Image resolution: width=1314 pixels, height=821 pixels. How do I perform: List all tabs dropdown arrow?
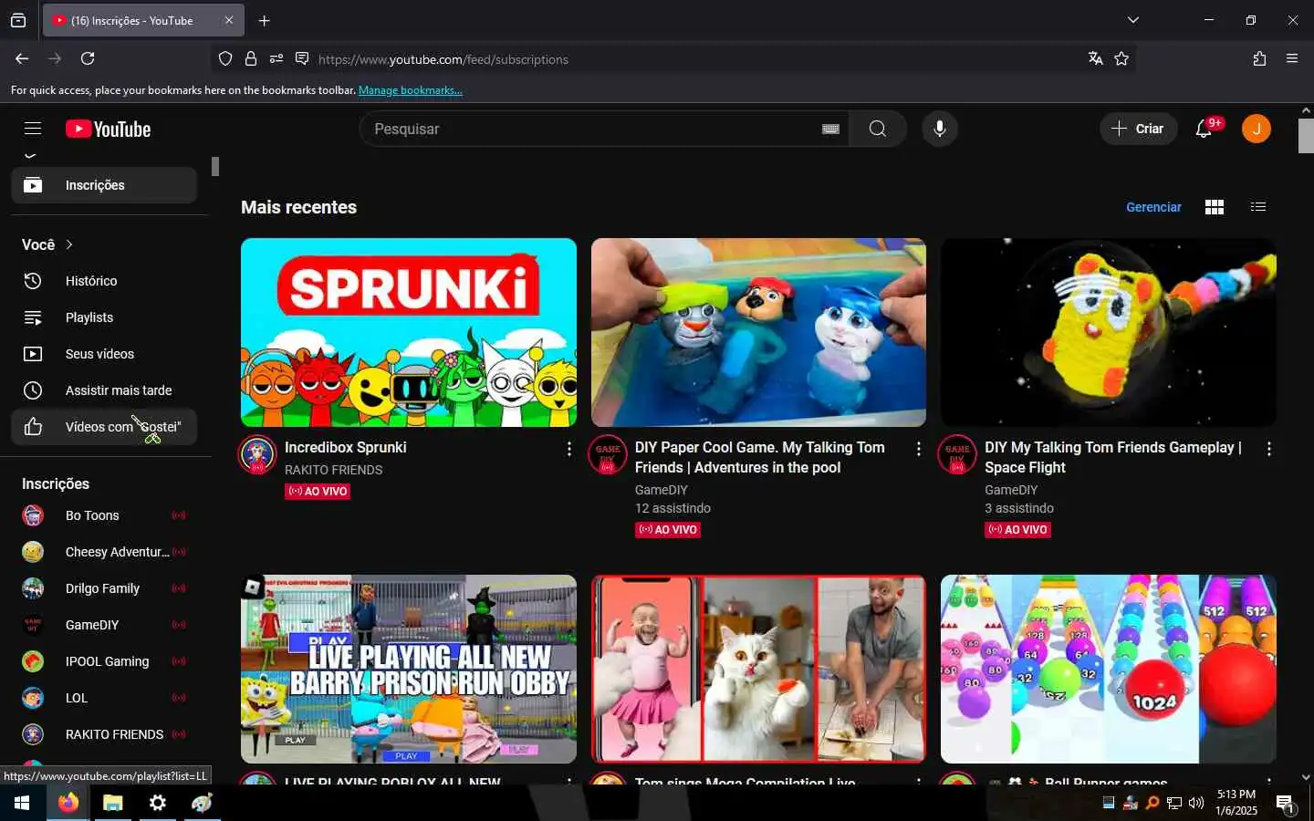pyautogui.click(x=1132, y=20)
